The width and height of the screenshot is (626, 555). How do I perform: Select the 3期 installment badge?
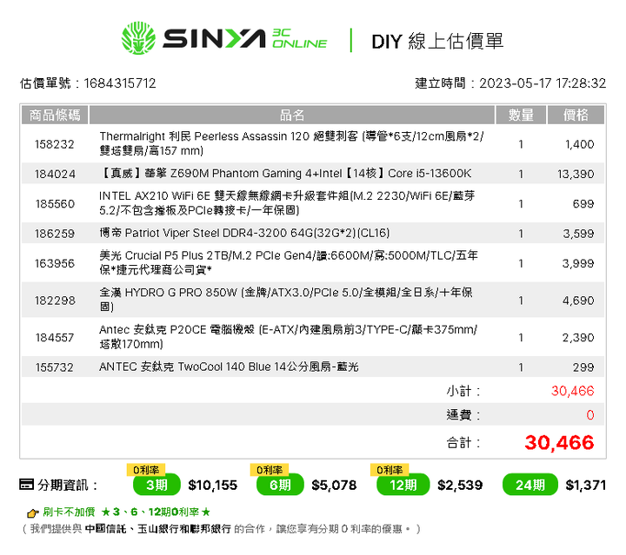pyautogui.click(x=156, y=485)
